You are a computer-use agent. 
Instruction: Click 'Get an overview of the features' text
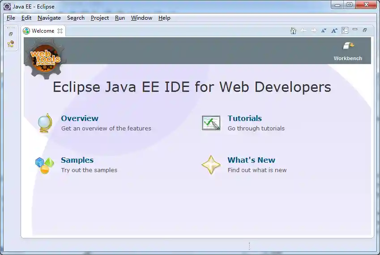106,128
